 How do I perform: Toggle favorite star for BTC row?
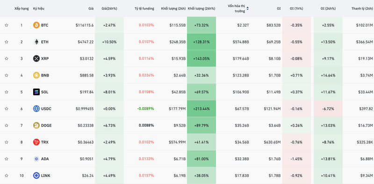[x=7, y=25]
